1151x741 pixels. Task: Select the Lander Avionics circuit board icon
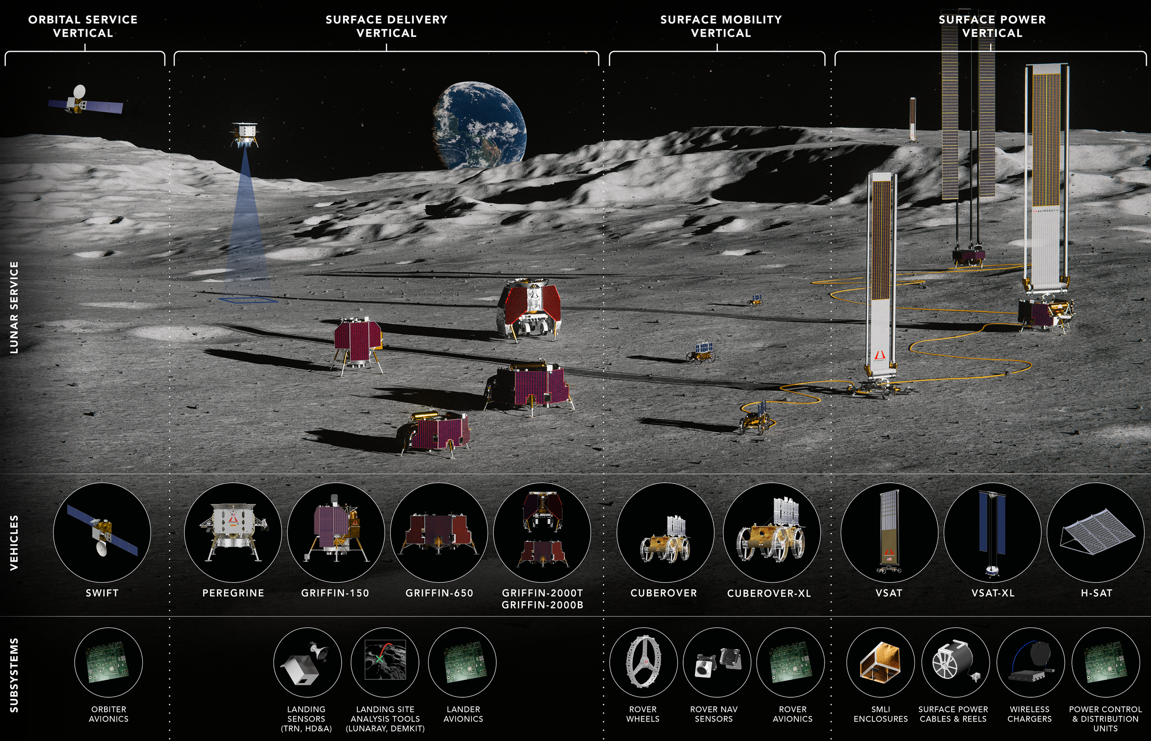coord(462,662)
